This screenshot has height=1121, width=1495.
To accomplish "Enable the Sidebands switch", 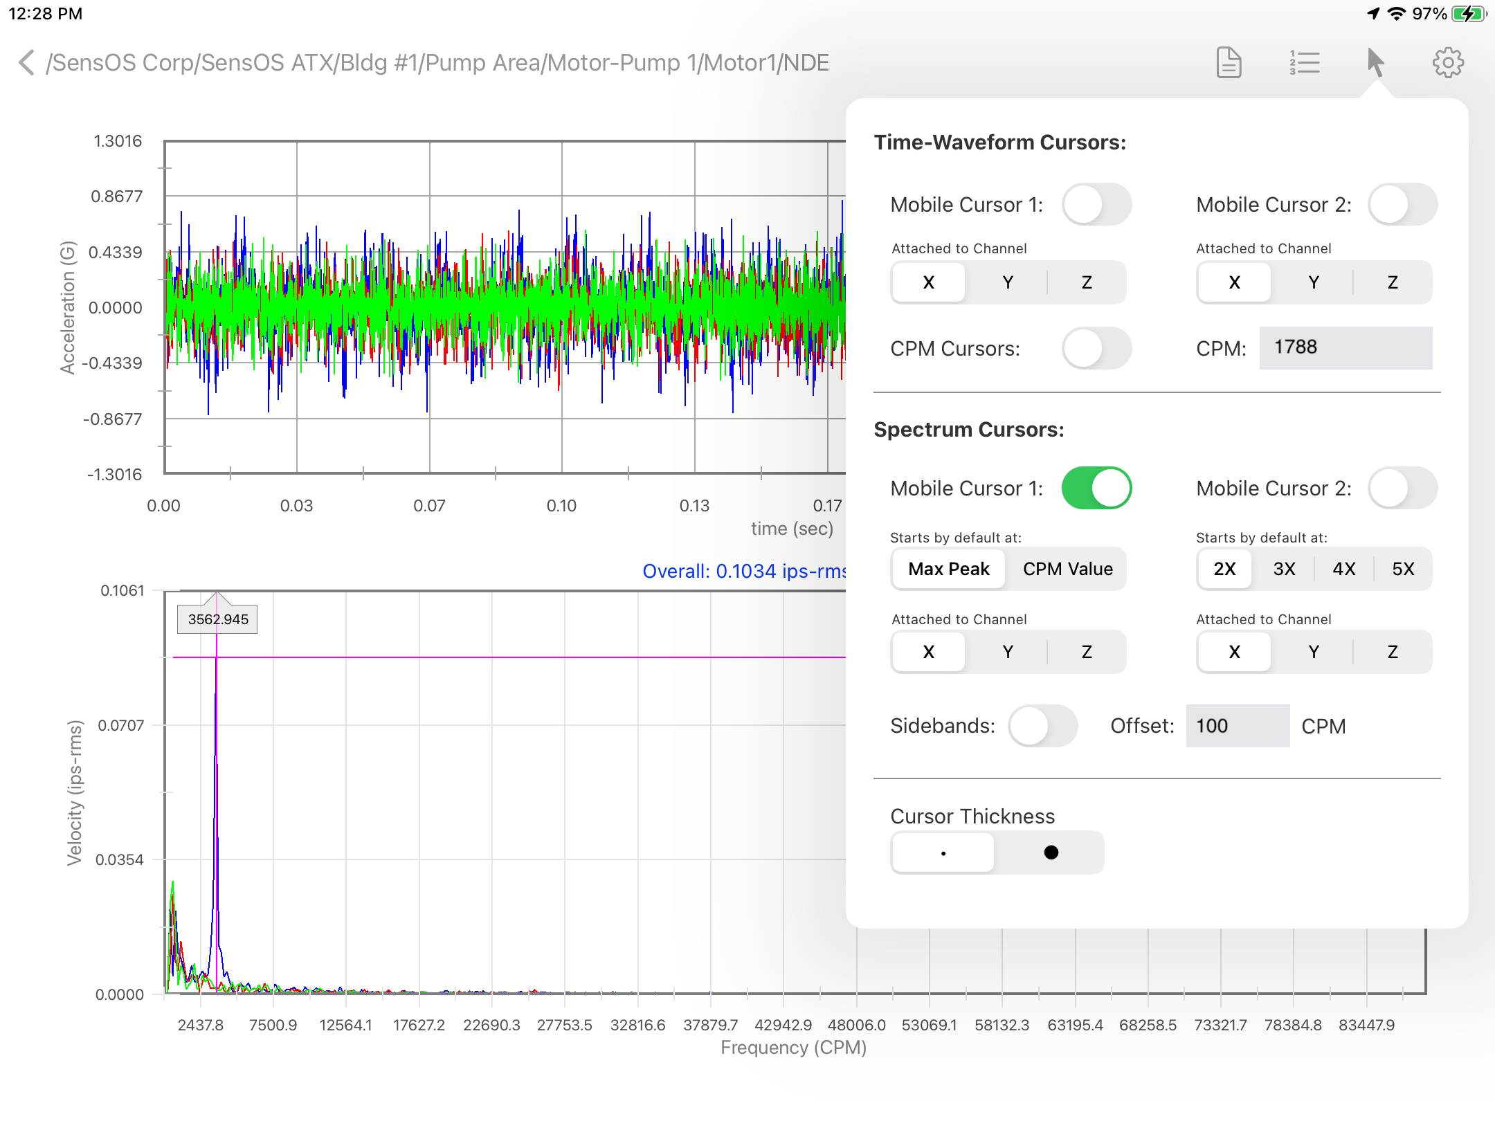I will tap(1042, 726).
